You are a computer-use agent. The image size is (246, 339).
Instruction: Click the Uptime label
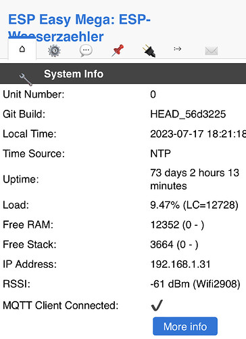[x=21, y=180]
